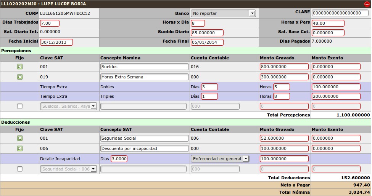Click the Seguridad Social concept field
This screenshot has height=196, width=372.
pos(145,138)
